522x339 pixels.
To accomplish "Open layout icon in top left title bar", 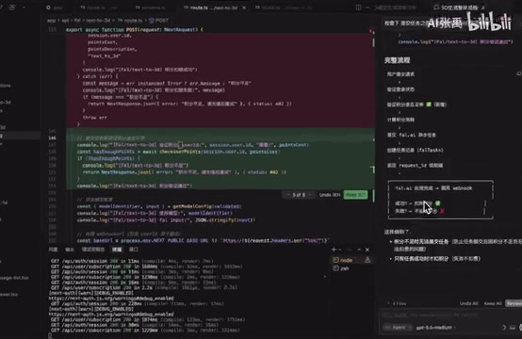I will point(12,7).
